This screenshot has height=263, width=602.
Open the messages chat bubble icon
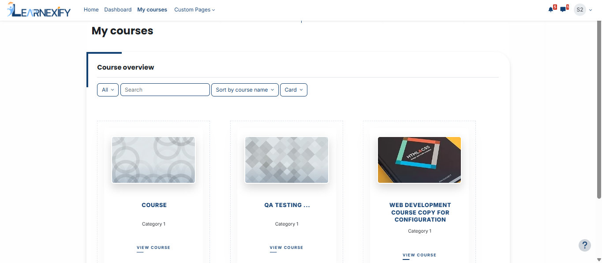point(563,9)
